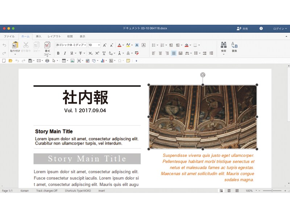Switch to the 挿入 tab
Viewport: 290px width, 218px height.
pyautogui.click(x=38, y=36)
